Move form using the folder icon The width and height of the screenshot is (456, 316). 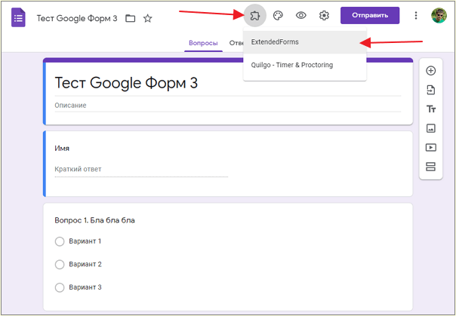point(131,19)
